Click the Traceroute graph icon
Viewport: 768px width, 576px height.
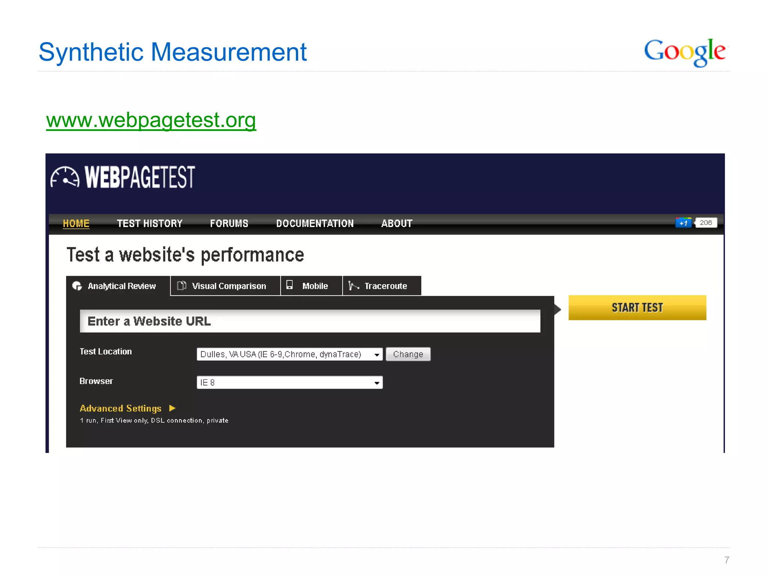pos(353,286)
